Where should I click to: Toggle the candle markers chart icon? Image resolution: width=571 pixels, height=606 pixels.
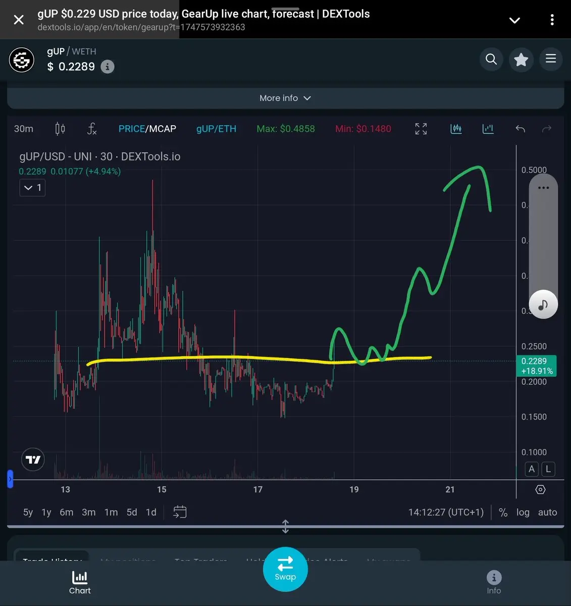(x=456, y=129)
